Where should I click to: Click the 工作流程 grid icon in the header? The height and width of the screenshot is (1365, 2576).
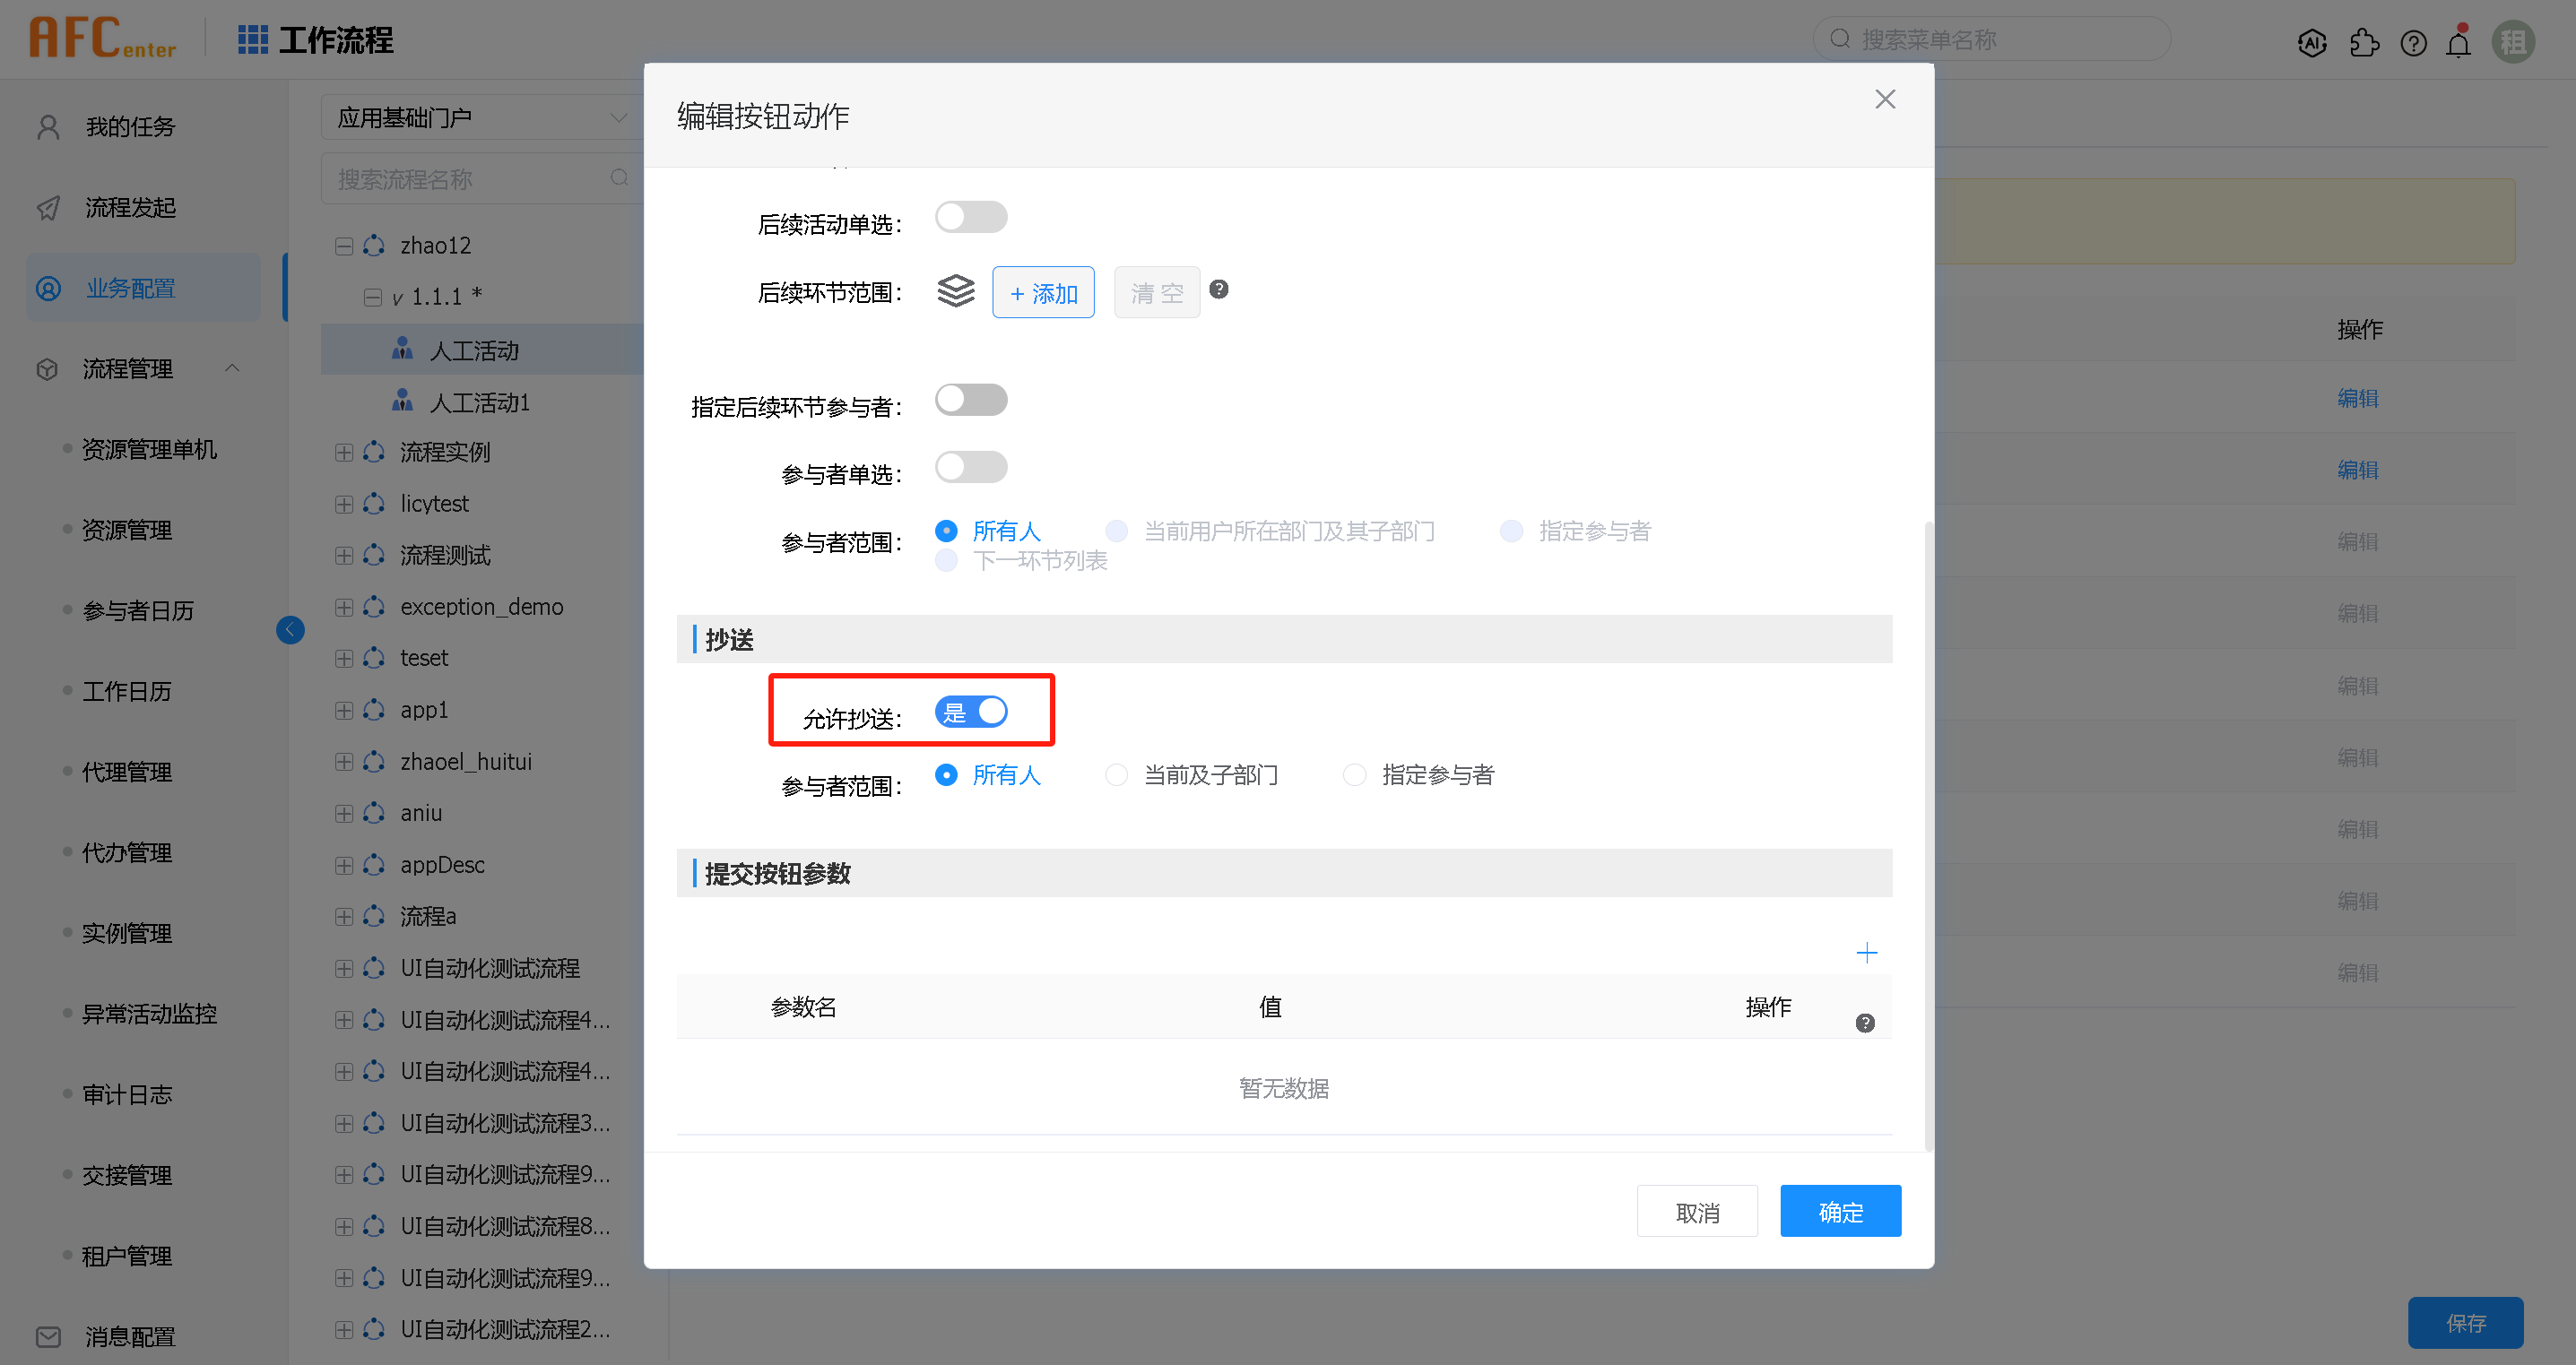(x=252, y=39)
